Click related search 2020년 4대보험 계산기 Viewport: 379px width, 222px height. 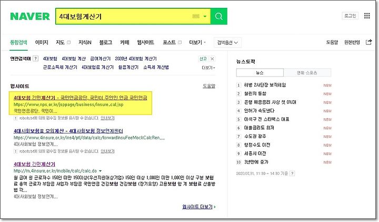tap(136, 59)
